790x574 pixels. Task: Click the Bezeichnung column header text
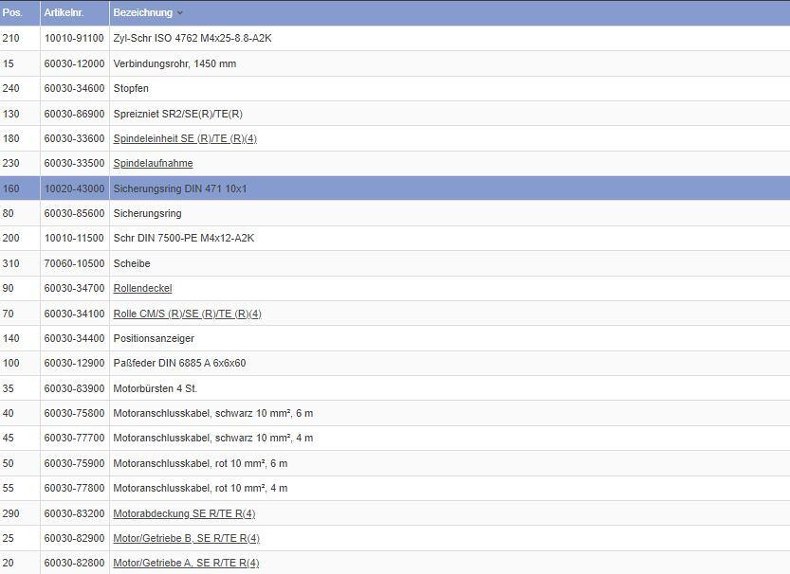(x=142, y=13)
